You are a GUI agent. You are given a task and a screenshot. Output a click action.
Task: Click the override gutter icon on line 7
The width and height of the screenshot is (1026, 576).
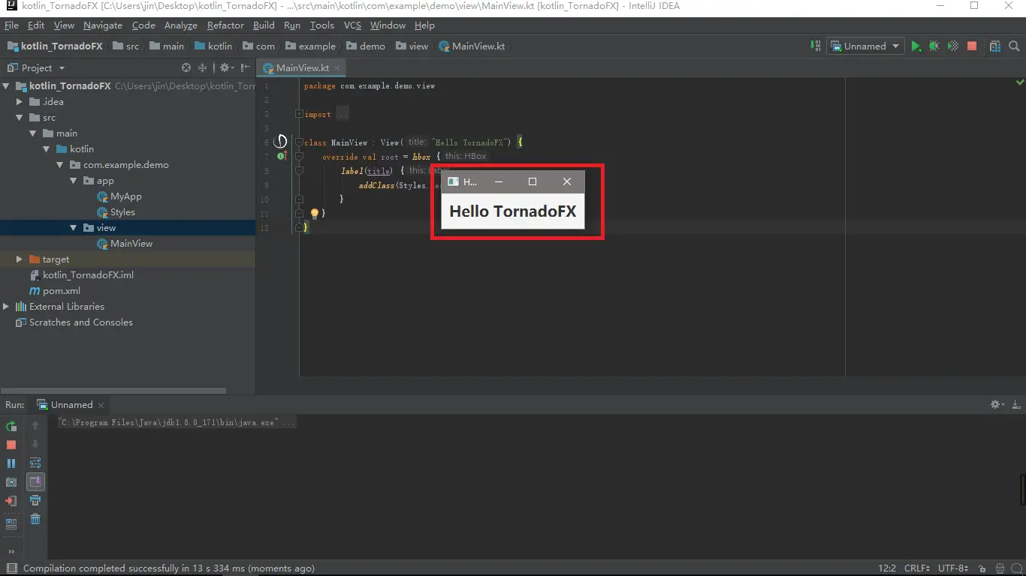282,156
